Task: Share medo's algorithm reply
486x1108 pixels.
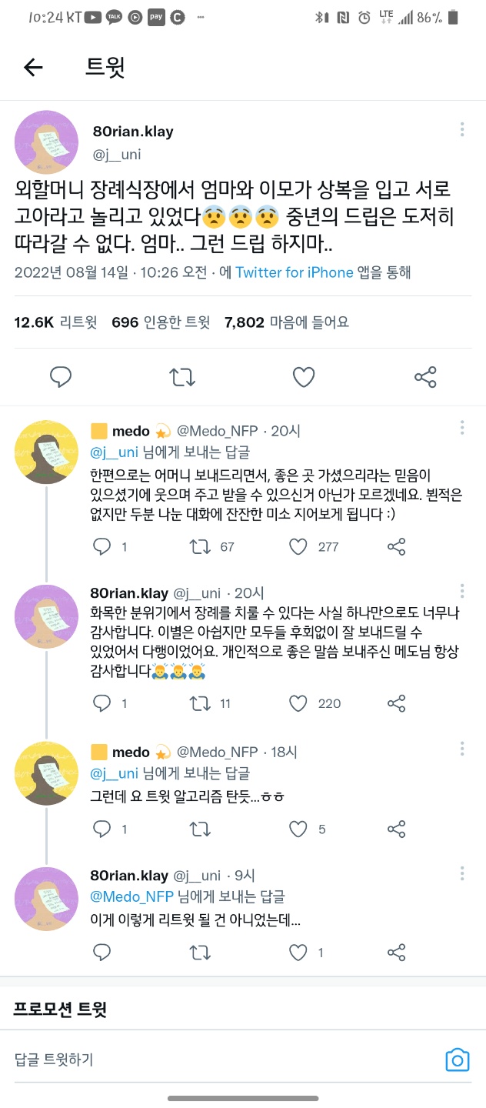Action: 397,829
